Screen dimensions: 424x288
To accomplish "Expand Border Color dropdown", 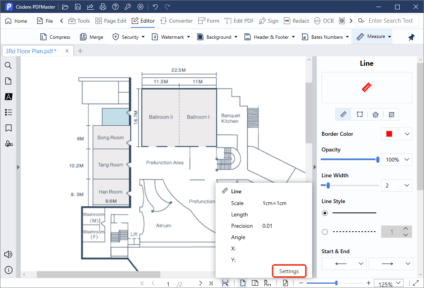I will (x=407, y=134).
